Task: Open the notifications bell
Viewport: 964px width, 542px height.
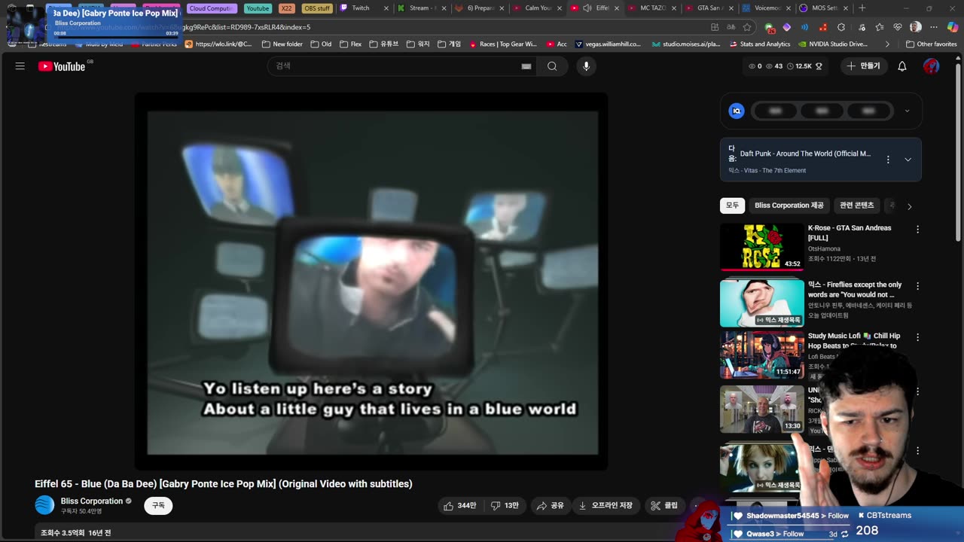Action: tap(901, 66)
